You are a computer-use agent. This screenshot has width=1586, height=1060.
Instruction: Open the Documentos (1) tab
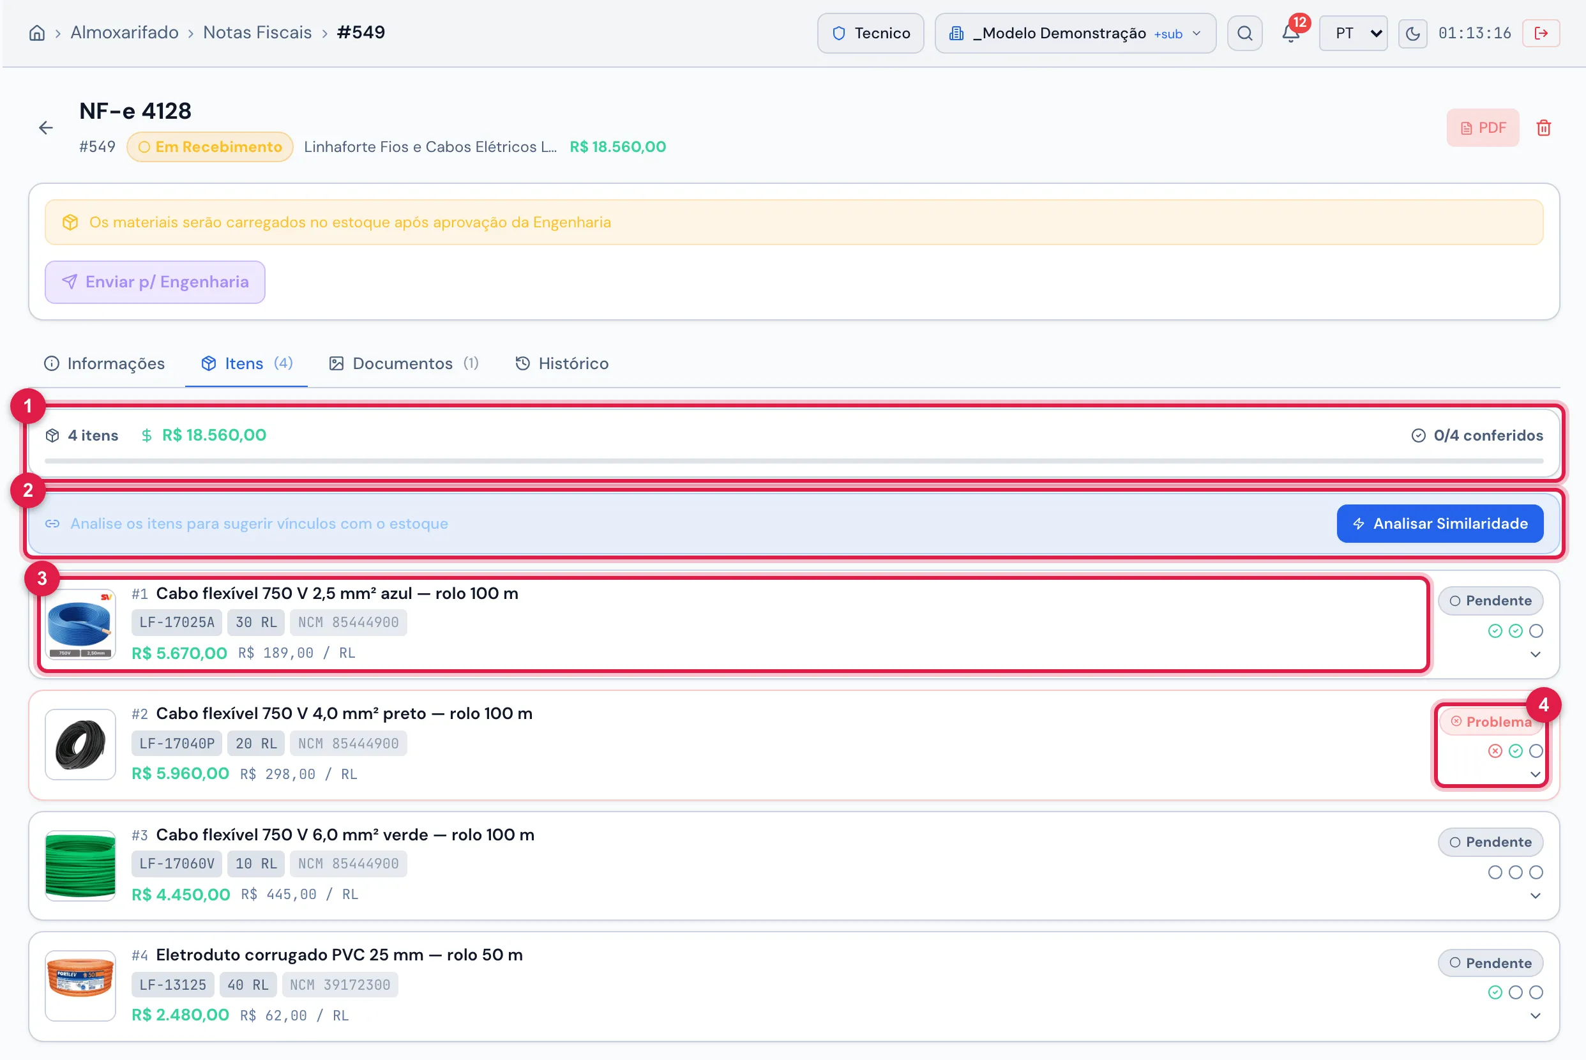[404, 364]
